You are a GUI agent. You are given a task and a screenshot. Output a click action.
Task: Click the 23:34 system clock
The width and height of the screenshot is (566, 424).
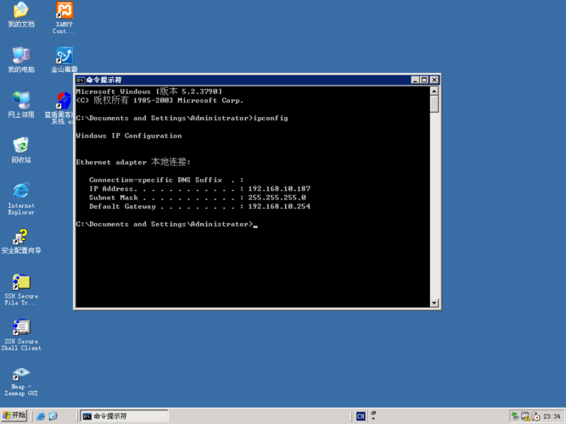point(552,416)
